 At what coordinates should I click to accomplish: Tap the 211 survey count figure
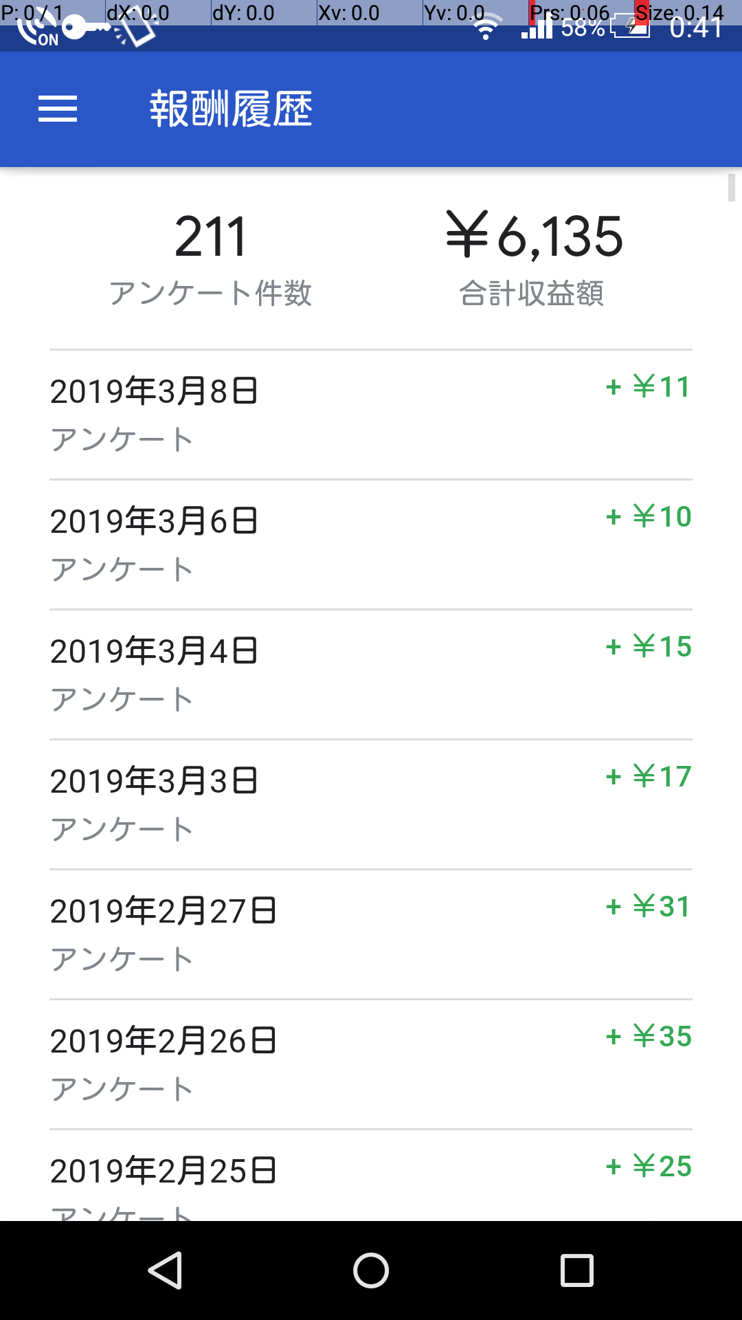(210, 237)
